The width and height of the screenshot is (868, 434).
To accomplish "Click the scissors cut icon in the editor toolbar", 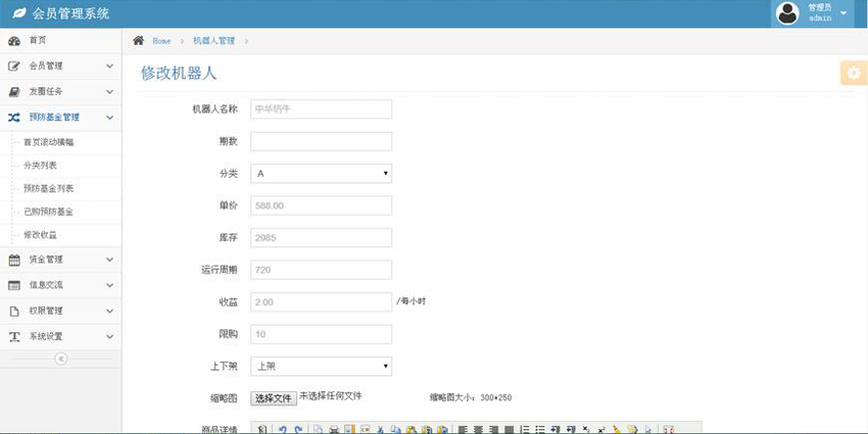I will (380, 429).
